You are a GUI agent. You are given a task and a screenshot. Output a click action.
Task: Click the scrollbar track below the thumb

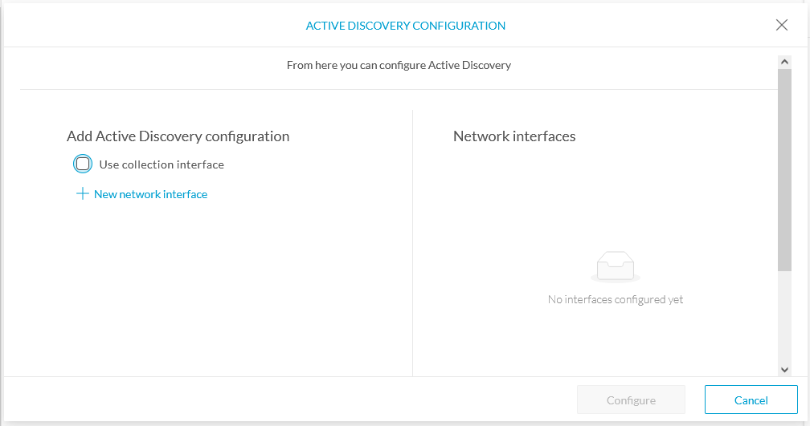[x=784, y=317]
